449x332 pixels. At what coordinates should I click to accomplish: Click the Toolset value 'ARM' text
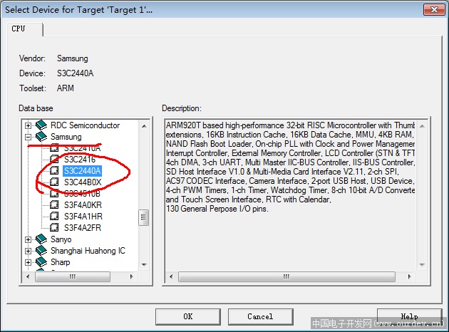[x=66, y=88]
